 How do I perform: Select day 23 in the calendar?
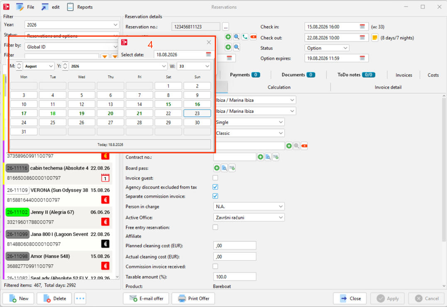[197, 113]
